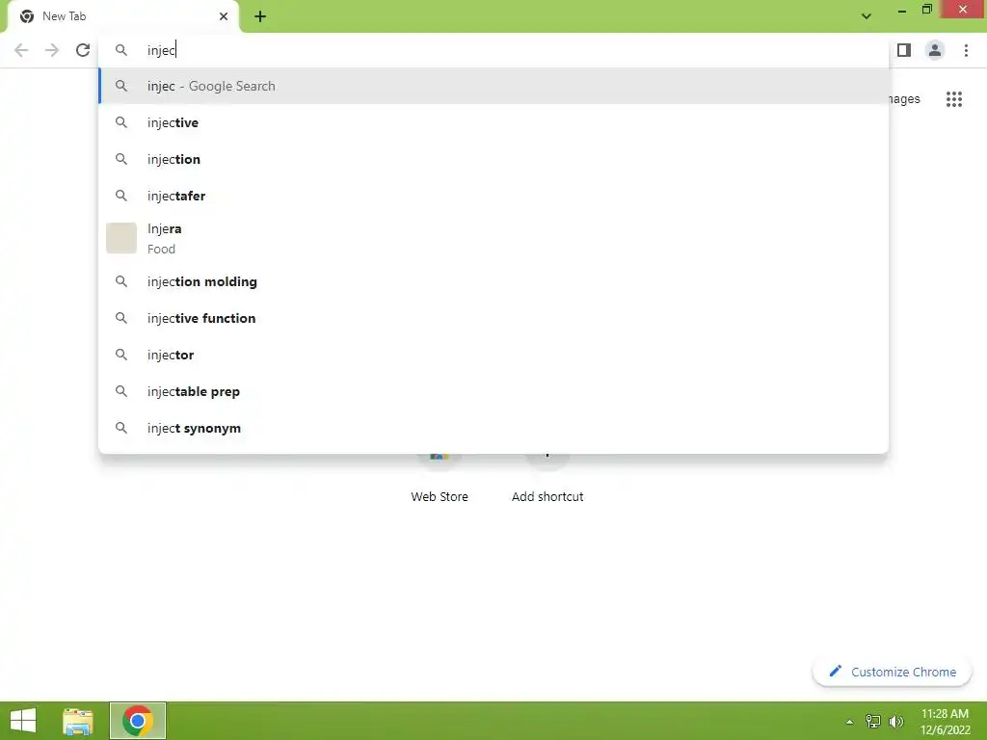Click the Chrome taskbar icon
This screenshot has height=740, width=987.
(x=138, y=721)
